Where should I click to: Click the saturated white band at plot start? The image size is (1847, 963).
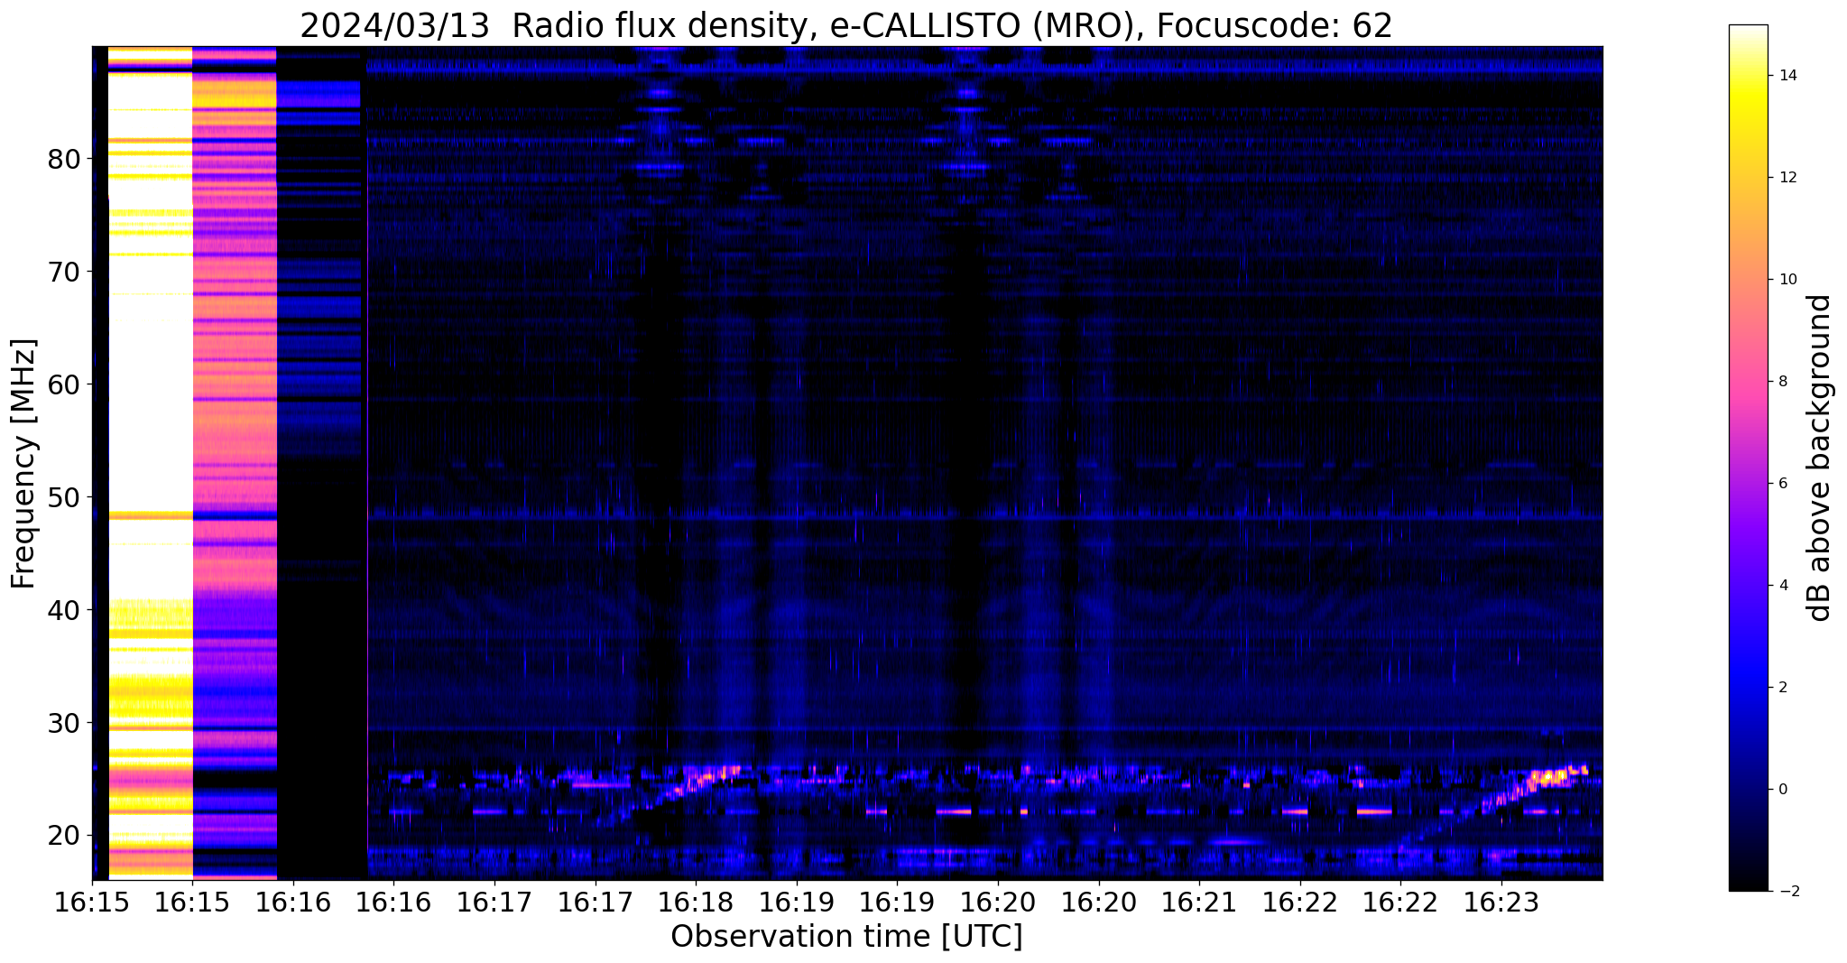click(x=151, y=462)
